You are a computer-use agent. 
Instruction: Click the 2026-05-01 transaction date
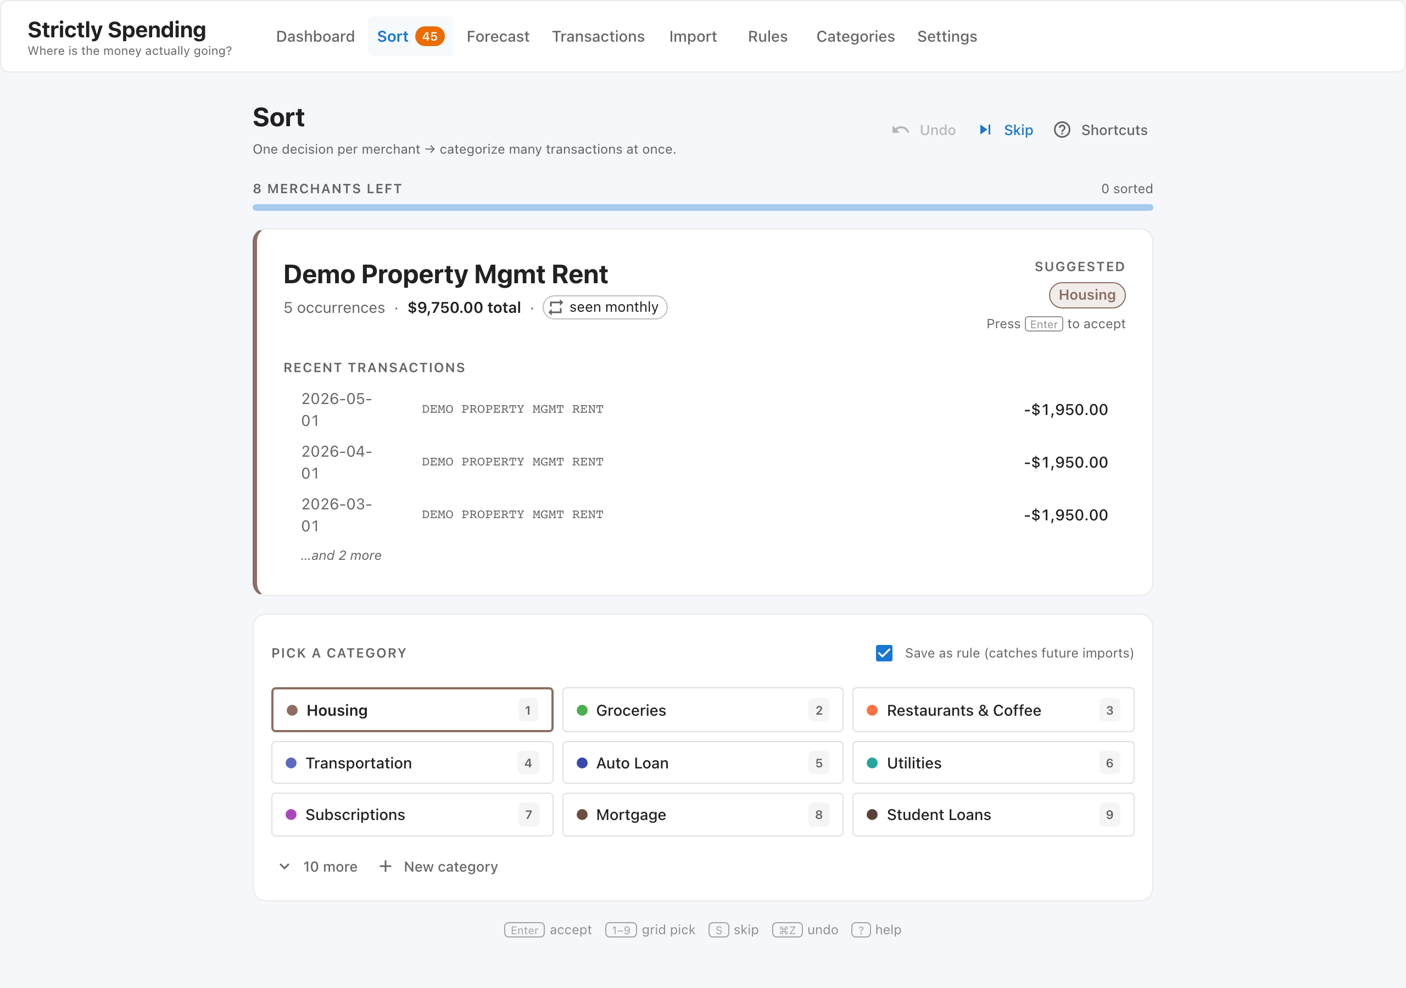[x=336, y=409]
